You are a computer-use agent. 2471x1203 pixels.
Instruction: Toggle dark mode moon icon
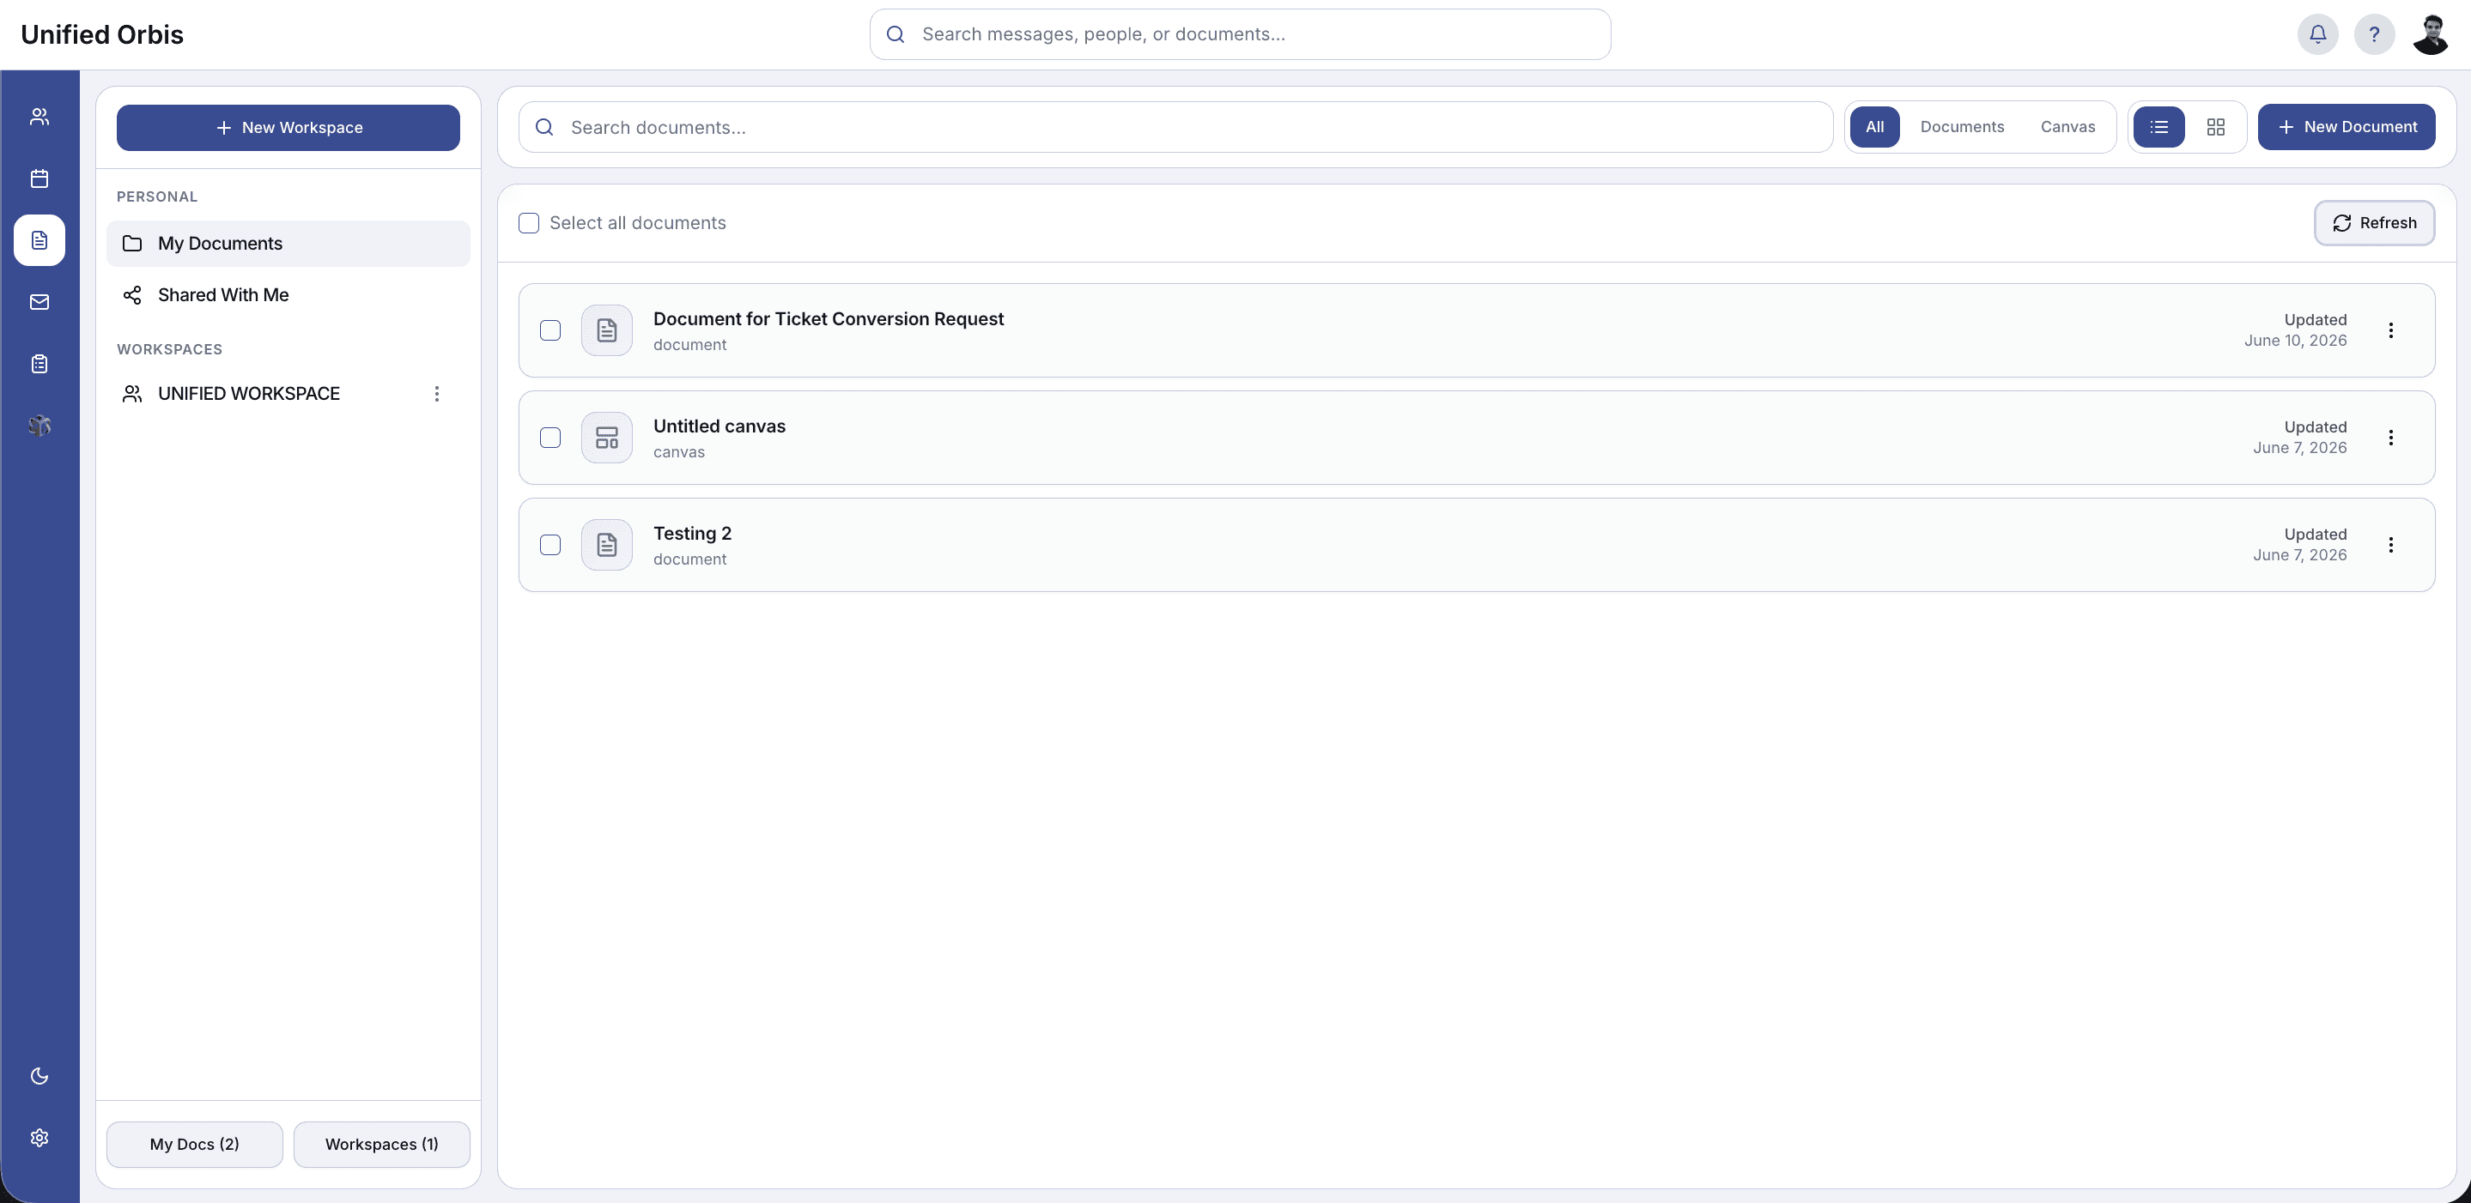pyautogui.click(x=39, y=1075)
